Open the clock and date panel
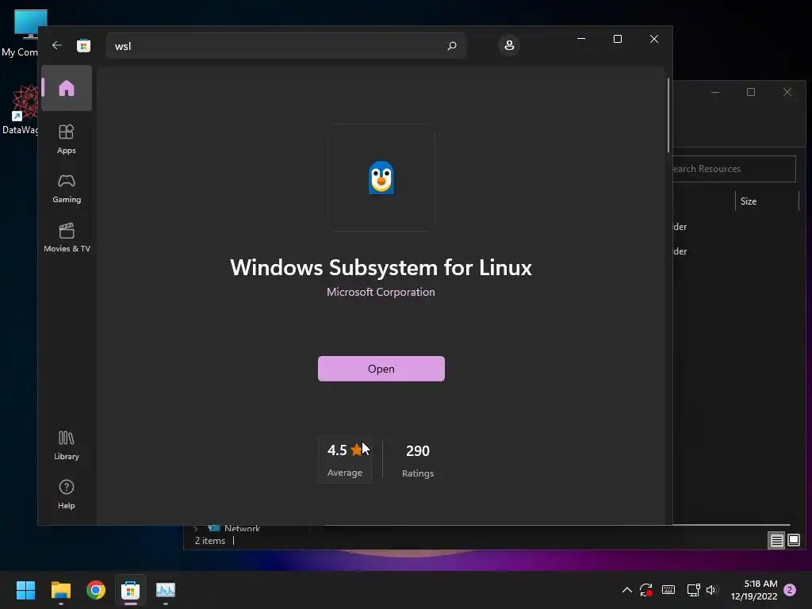This screenshot has height=609, width=812. [x=754, y=590]
